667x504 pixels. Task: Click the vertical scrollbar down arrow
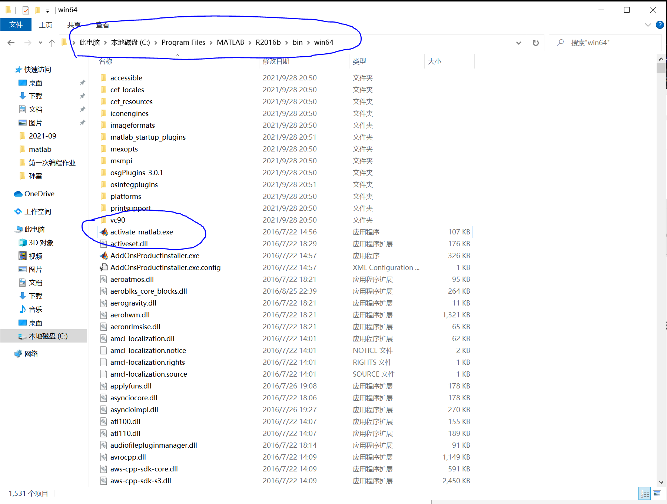661,482
